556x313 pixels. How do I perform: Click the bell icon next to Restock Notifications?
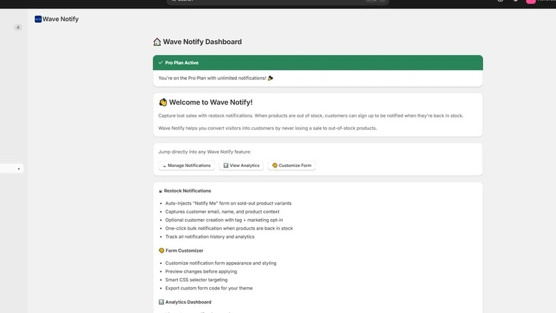pos(161,191)
